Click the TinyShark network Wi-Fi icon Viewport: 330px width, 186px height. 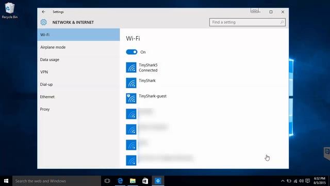click(x=131, y=83)
